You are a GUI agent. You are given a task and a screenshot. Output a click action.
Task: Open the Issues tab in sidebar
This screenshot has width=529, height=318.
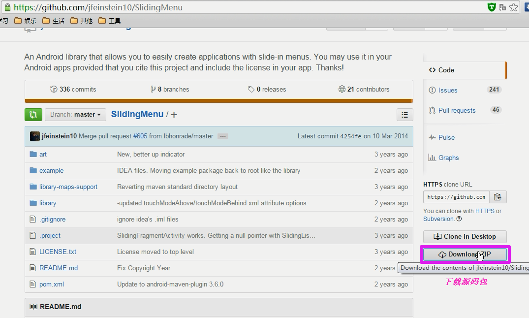click(x=448, y=90)
